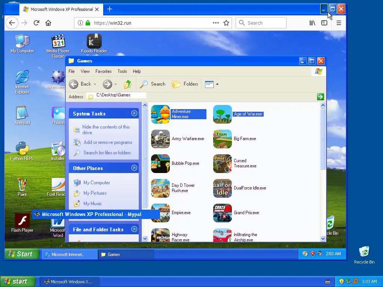Click Search for files or folders
This screenshot has width=383, height=287.
[107, 153]
